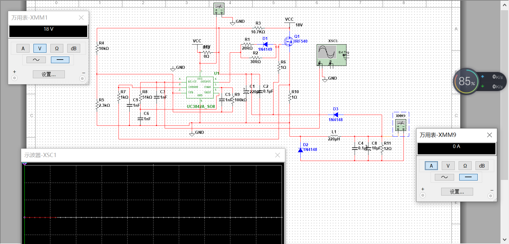Image resolution: width=509 pixels, height=244 pixels.
Task: Select resistor R7 1kΩ
Action: (119, 97)
